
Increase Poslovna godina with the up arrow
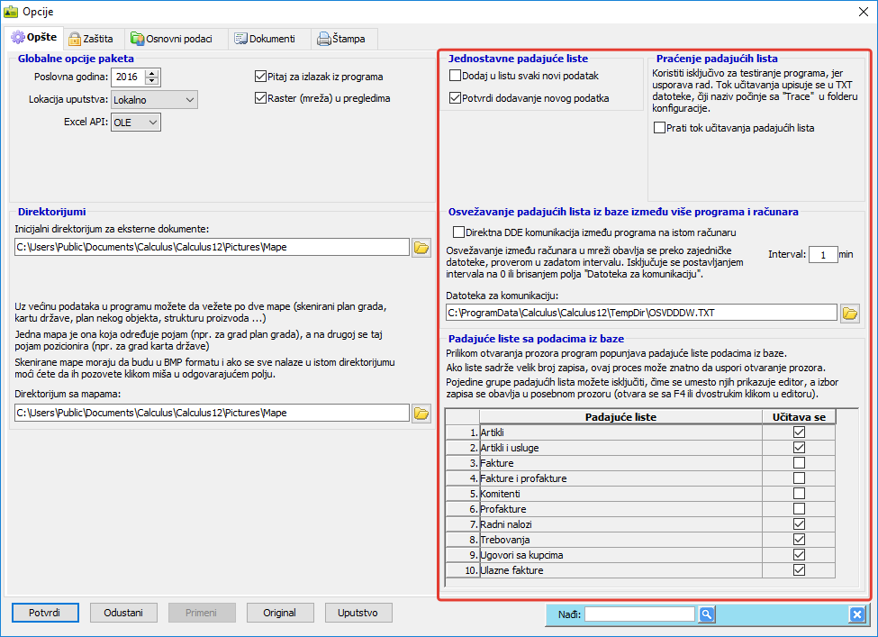click(x=151, y=73)
